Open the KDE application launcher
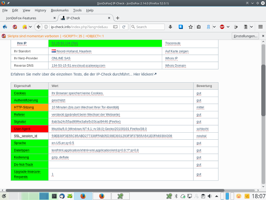 [x=4, y=196]
